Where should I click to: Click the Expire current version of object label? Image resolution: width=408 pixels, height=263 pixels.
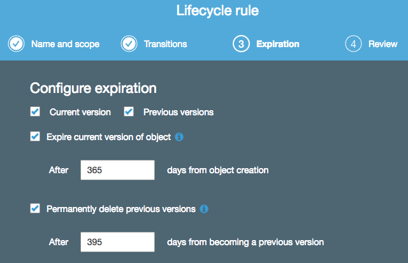109,137
